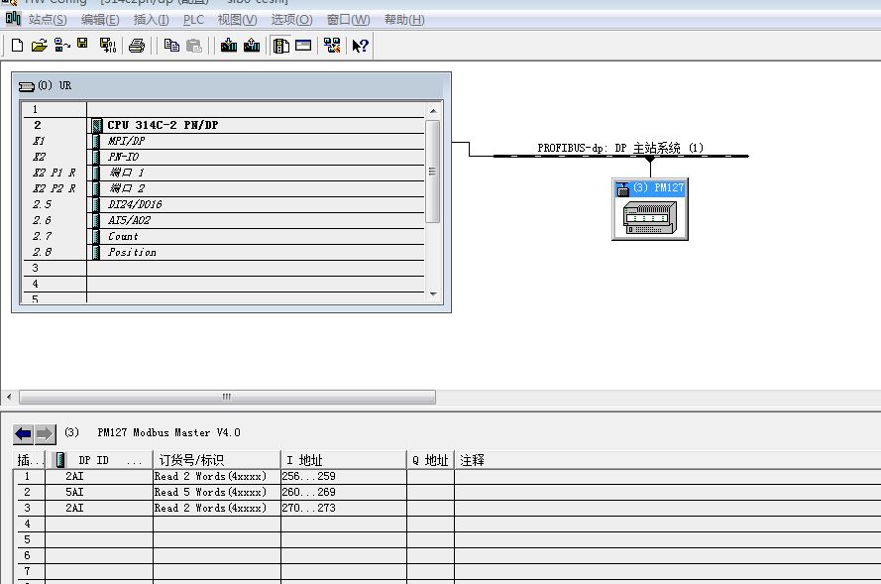Click the New station toolbar icon
The image size is (881, 584).
18,46
